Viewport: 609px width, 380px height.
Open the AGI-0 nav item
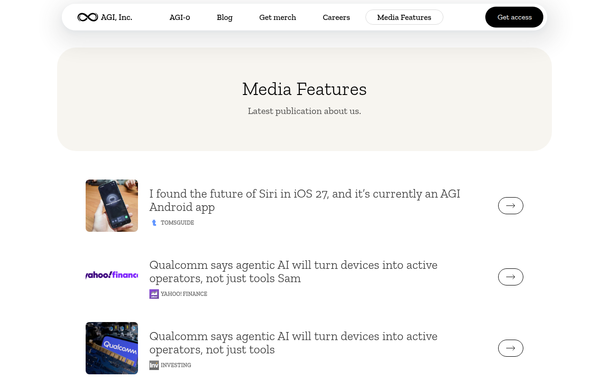(x=180, y=17)
